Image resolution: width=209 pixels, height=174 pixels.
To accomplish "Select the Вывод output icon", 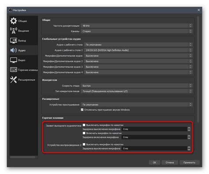I will (14, 40).
